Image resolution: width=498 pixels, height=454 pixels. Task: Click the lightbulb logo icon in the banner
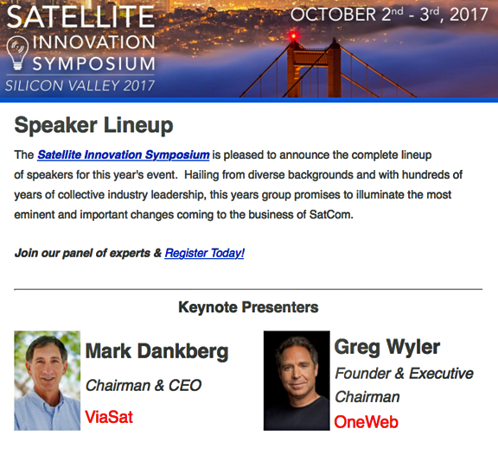(17, 54)
